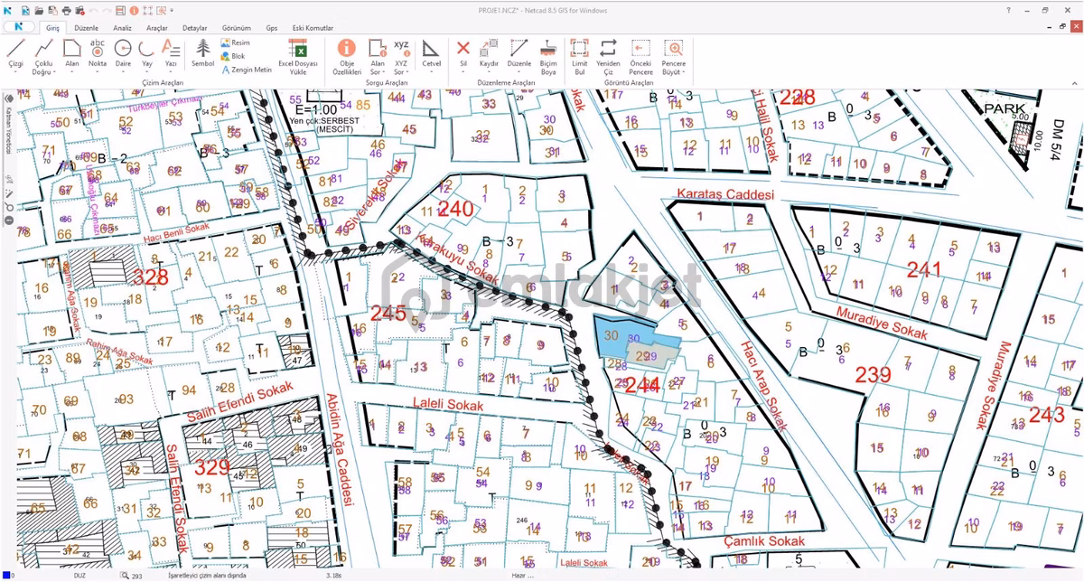Screen dimensions: 1084x582
Task: Select the Cetvel ruler tool
Action: pyautogui.click(x=431, y=53)
